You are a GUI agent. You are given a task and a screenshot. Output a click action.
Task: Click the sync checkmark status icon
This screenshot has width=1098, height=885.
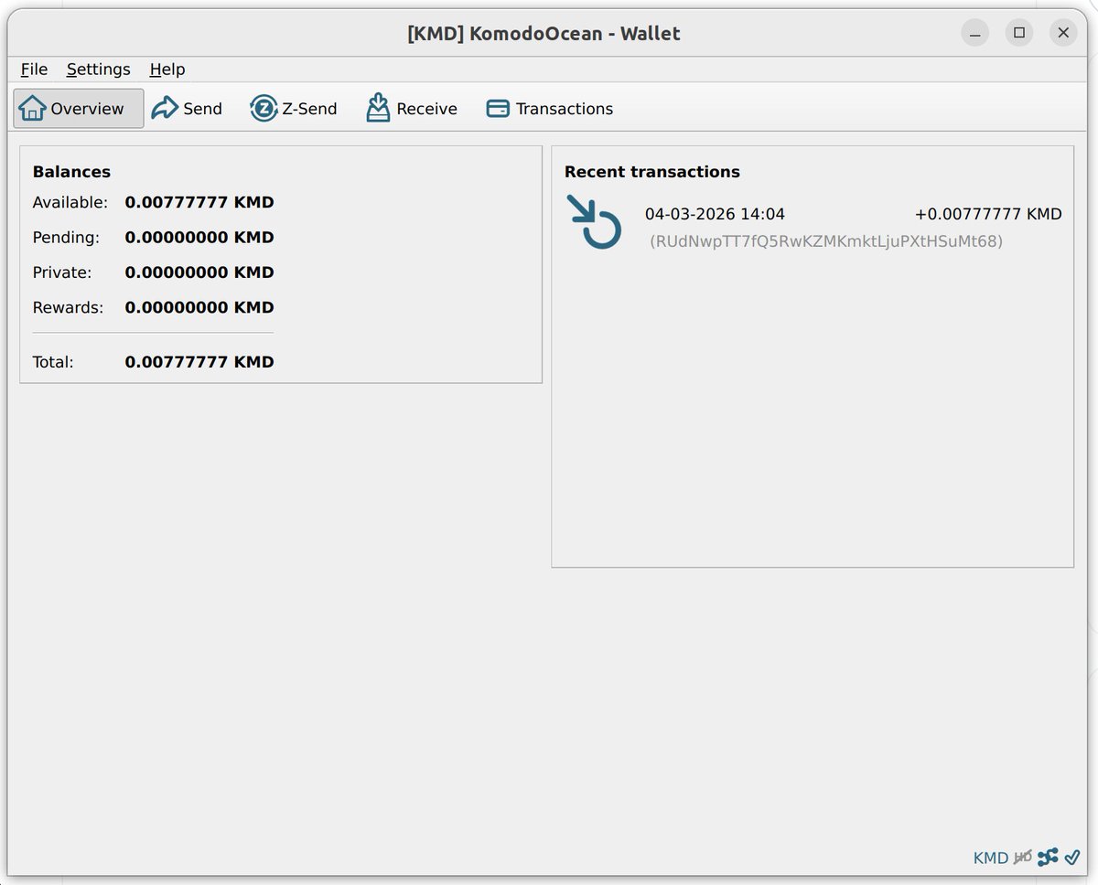click(x=1072, y=857)
